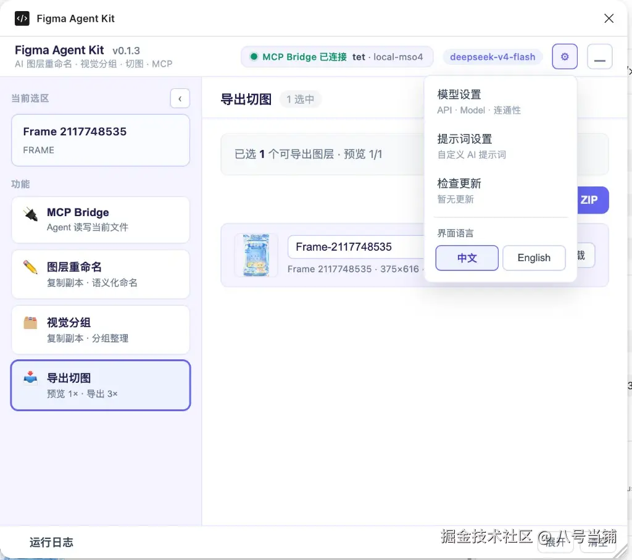Screen dimensions: 632x560
Task: Click the deepseek-v4-flash model badge
Action: click(x=493, y=57)
